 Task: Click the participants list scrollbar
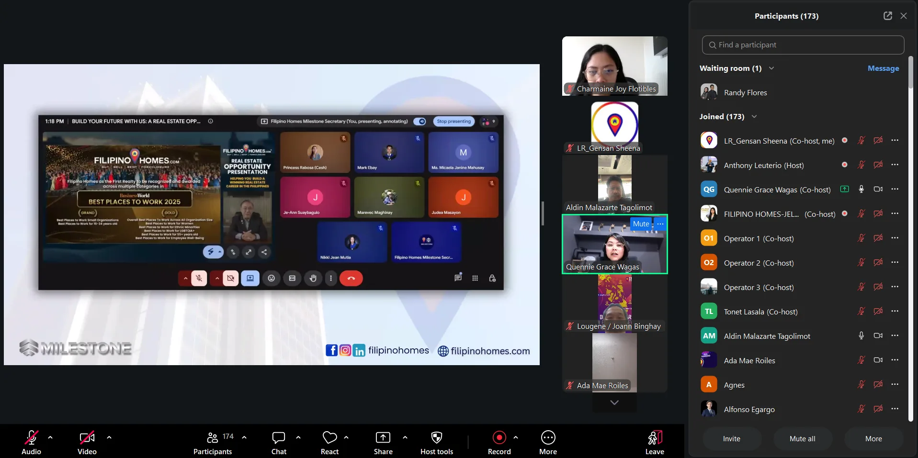[910, 72]
